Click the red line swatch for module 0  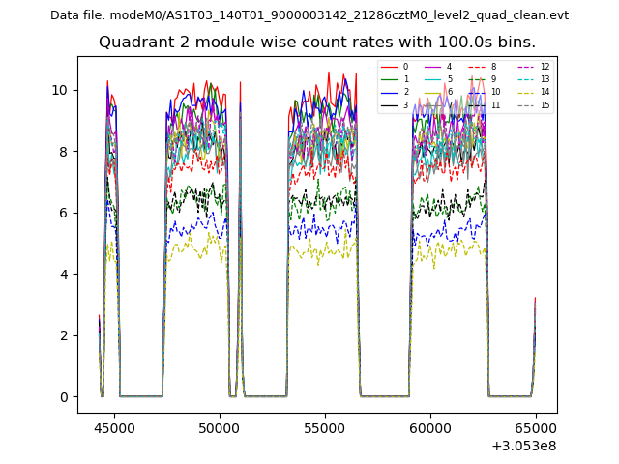coord(389,67)
